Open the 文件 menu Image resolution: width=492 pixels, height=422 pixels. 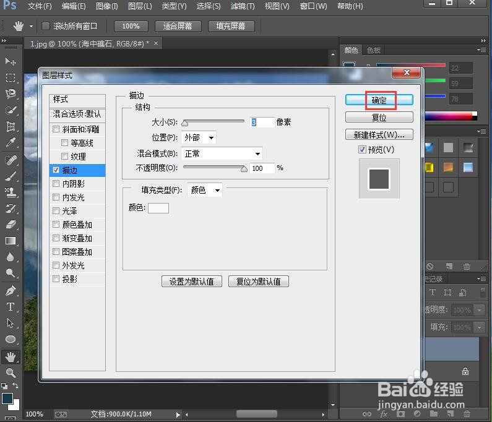[x=40, y=6]
